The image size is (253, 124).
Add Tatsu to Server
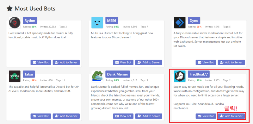click(66, 116)
